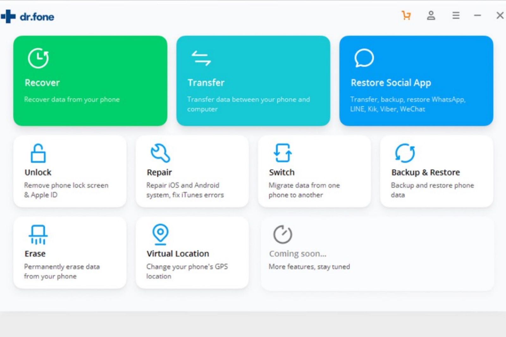The image size is (506, 337).
Task: Click 'Recover data from your phone' text
Action: (72, 99)
